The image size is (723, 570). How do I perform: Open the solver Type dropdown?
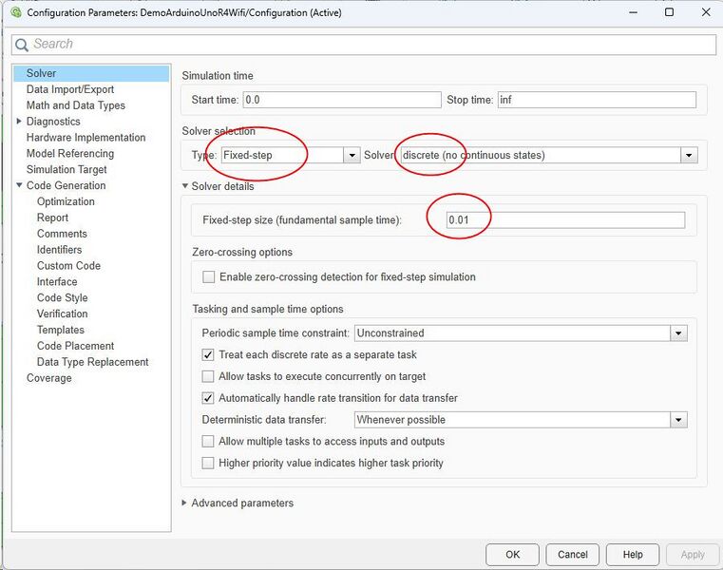[352, 155]
